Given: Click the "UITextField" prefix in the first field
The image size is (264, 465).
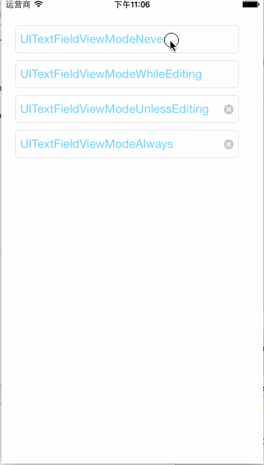Looking at the screenshot, I should (x=50, y=39).
